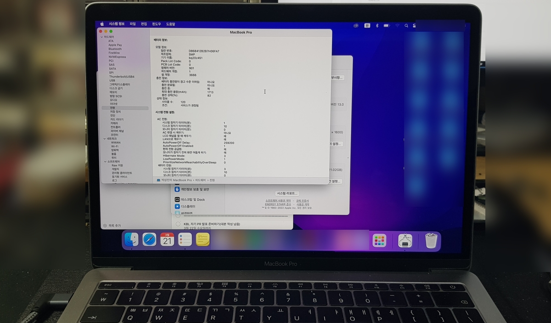Open the 규제 인증서 link
This screenshot has height=323, width=551.
302,201
